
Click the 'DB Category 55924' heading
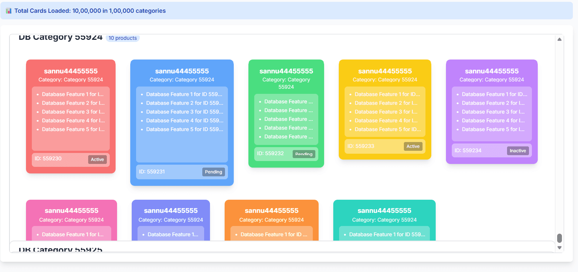[60, 37]
